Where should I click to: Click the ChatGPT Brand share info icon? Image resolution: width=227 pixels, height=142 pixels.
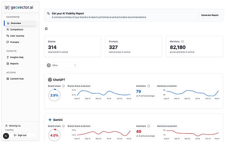click(64, 86)
